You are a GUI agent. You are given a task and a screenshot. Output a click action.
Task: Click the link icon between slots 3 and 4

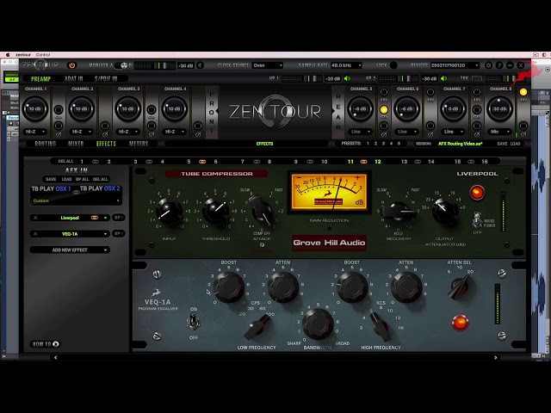tap(149, 162)
